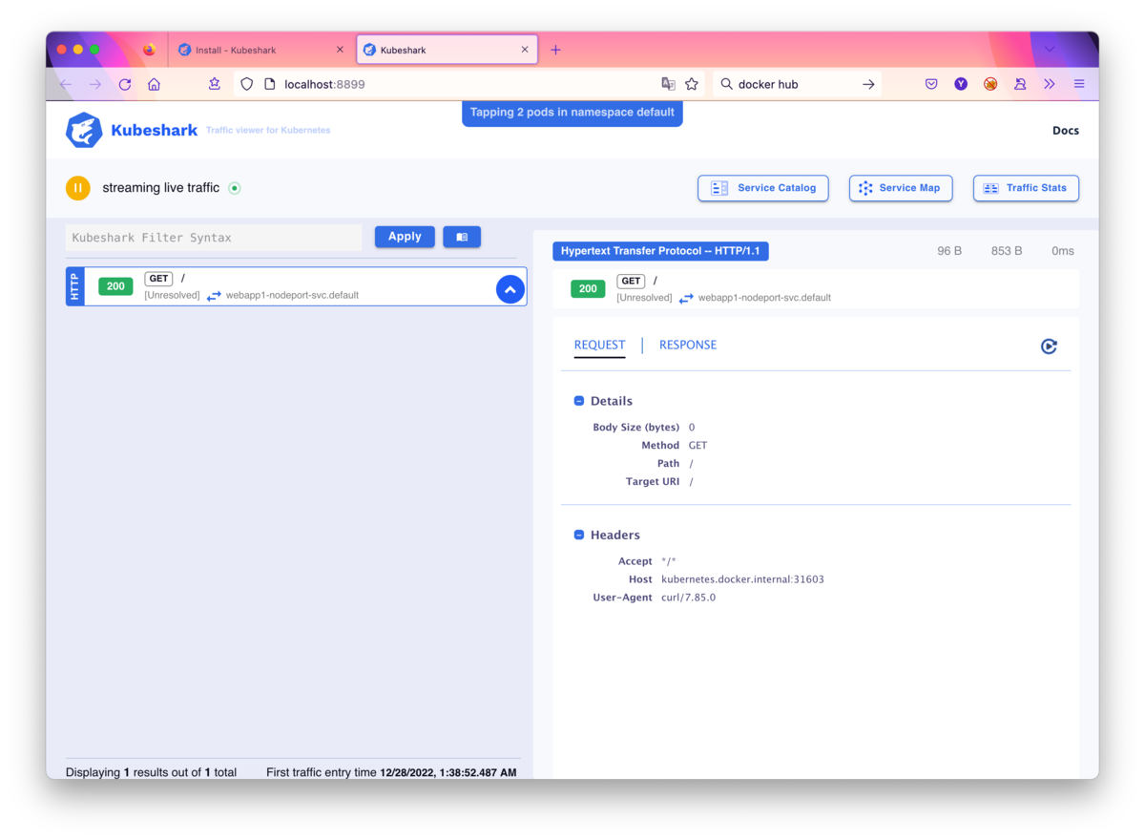Click the Kubeshark shark logo
1145x840 pixels.
pos(84,131)
